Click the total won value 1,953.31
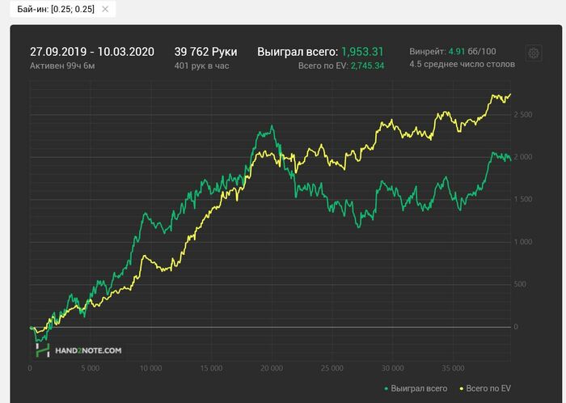566x403 pixels. point(362,52)
